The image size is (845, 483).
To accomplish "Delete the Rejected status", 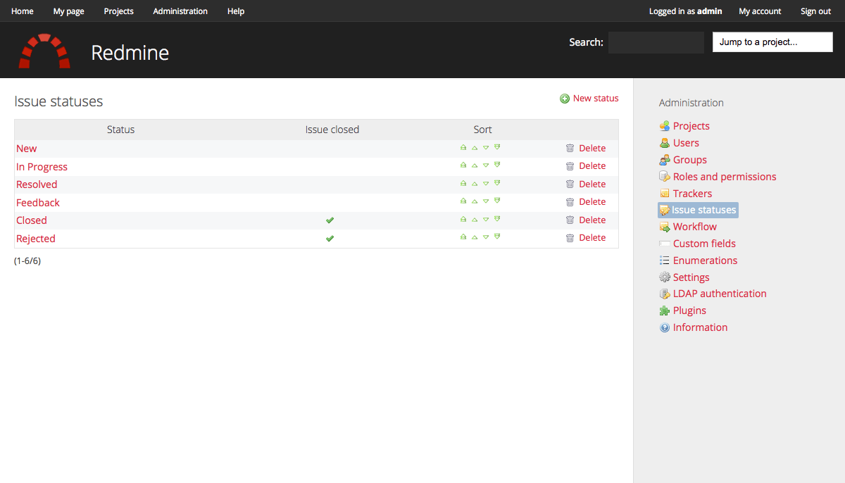I will pyautogui.click(x=586, y=238).
